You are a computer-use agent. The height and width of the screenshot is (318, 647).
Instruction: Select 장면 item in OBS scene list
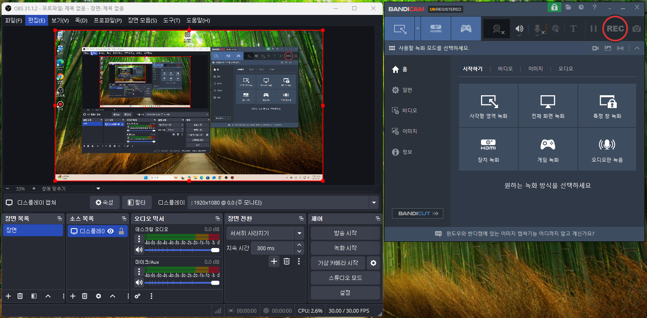click(x=33, y=230)
